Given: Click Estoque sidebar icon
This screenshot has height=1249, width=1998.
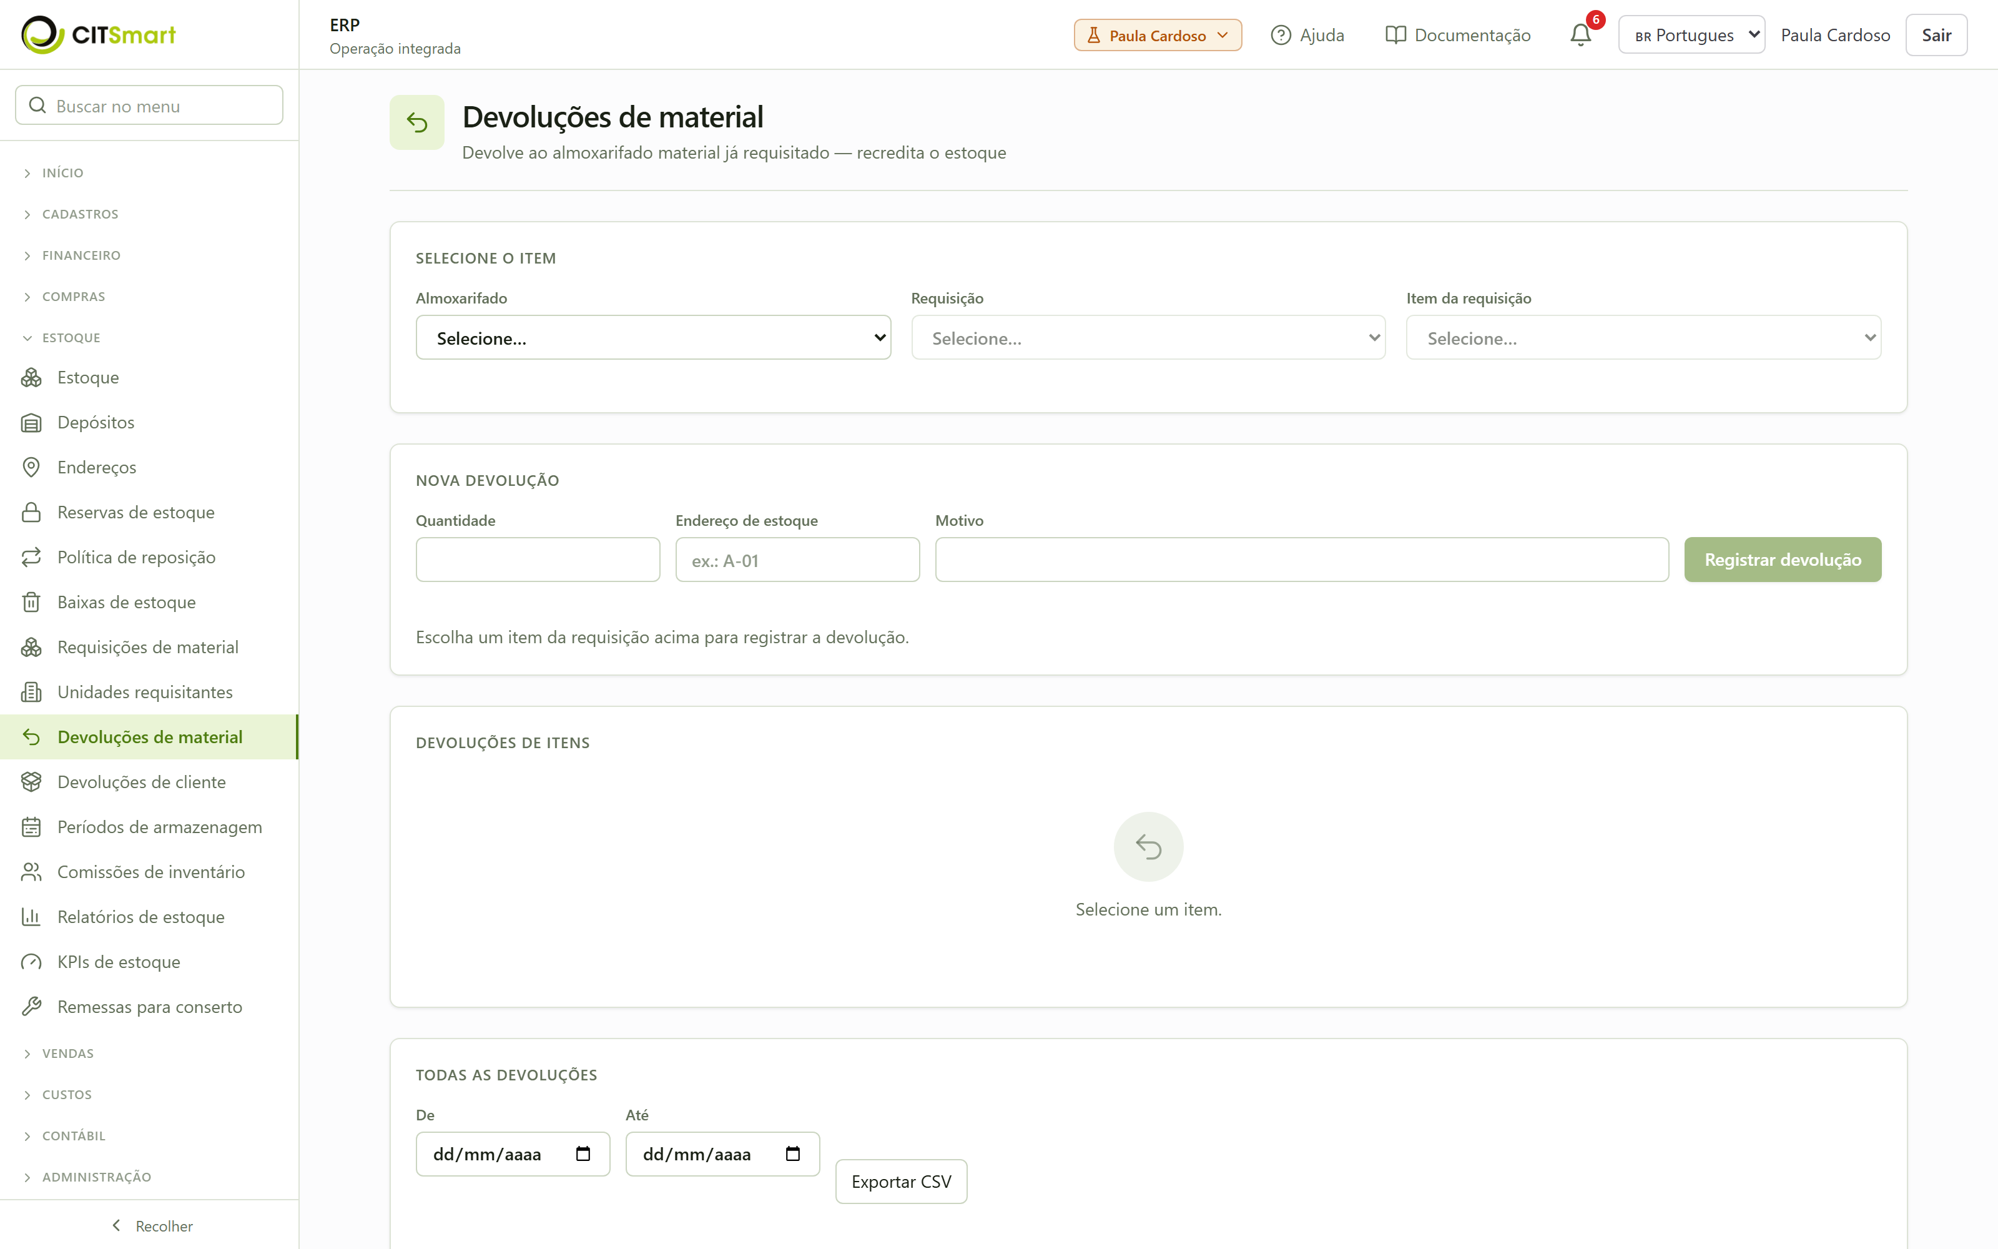Looking at the screenshot, I should click(31, 377).
